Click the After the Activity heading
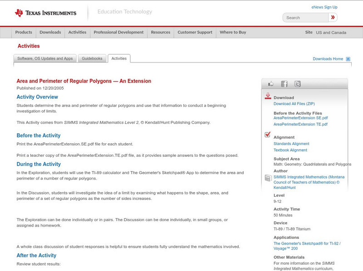363x271 pixels. click(x=36, y=256)
